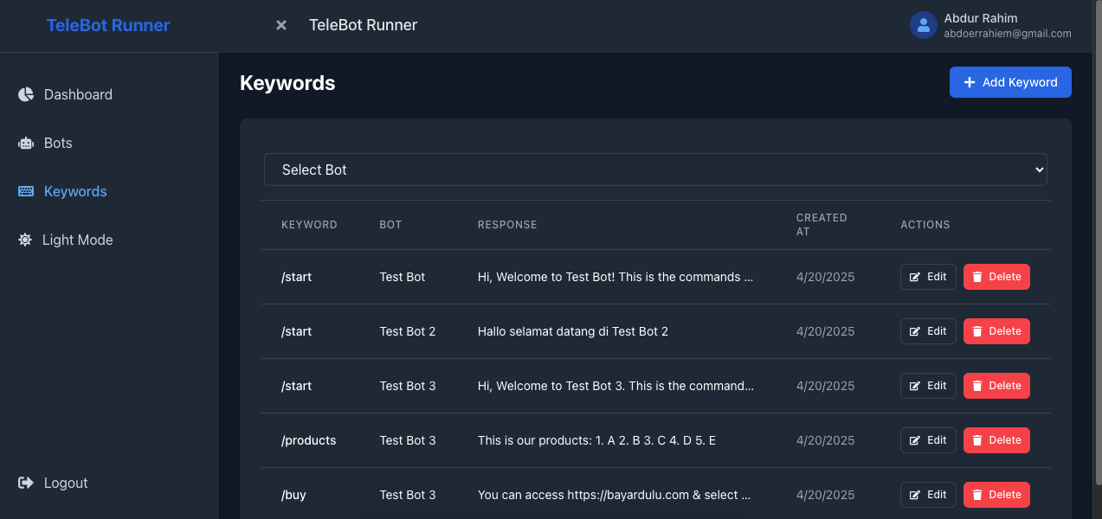Screen dimensions: 1102x519
Task: Select the /products keyword row response text
Action: coord(596,440)
